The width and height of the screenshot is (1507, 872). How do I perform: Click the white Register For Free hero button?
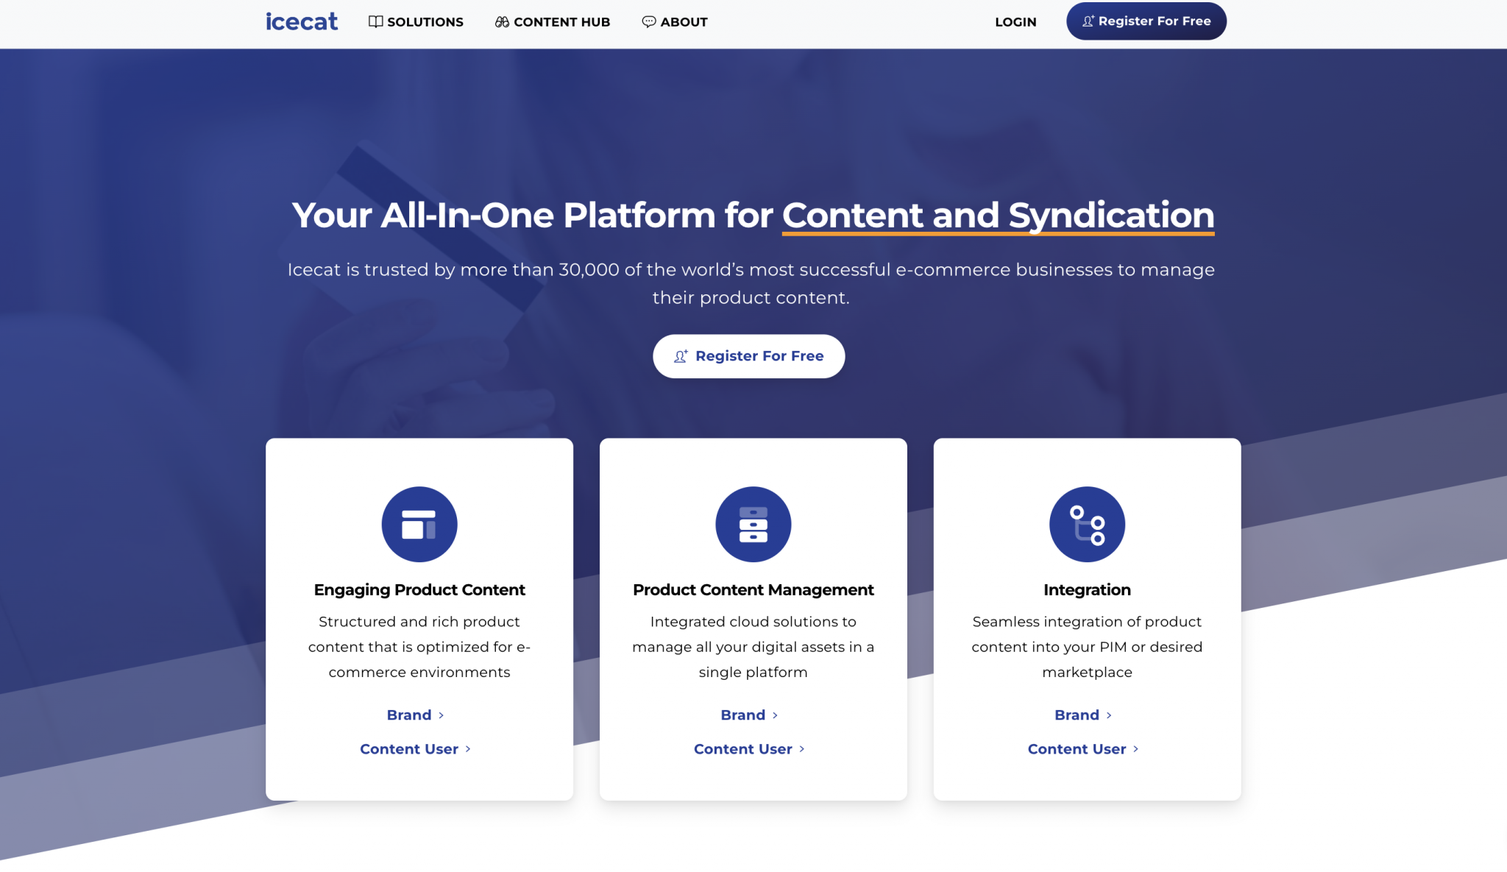[748, 356]
